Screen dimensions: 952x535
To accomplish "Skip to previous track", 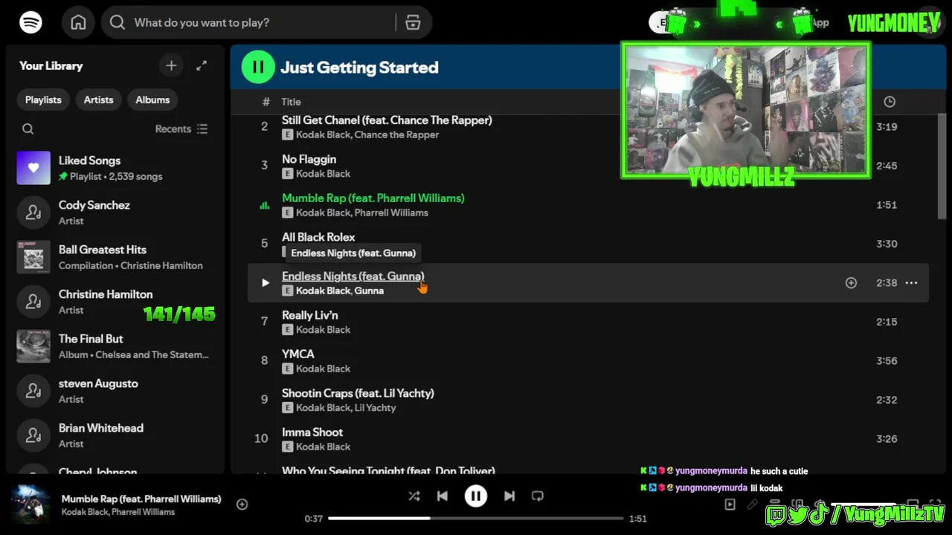I will tap(443, 496).
